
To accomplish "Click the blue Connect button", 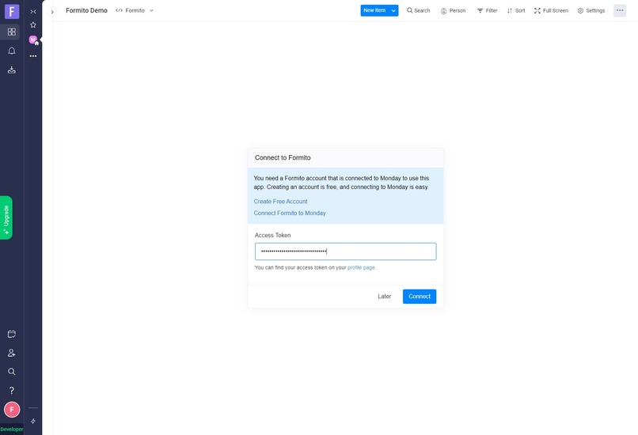I will (x=420, y=297).
